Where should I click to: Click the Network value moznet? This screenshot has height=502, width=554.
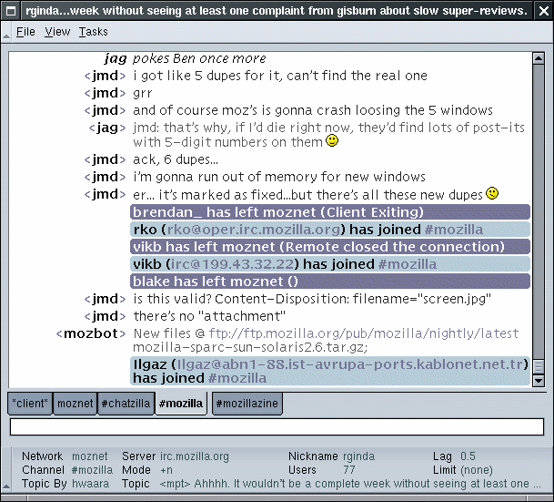(90, 456)
